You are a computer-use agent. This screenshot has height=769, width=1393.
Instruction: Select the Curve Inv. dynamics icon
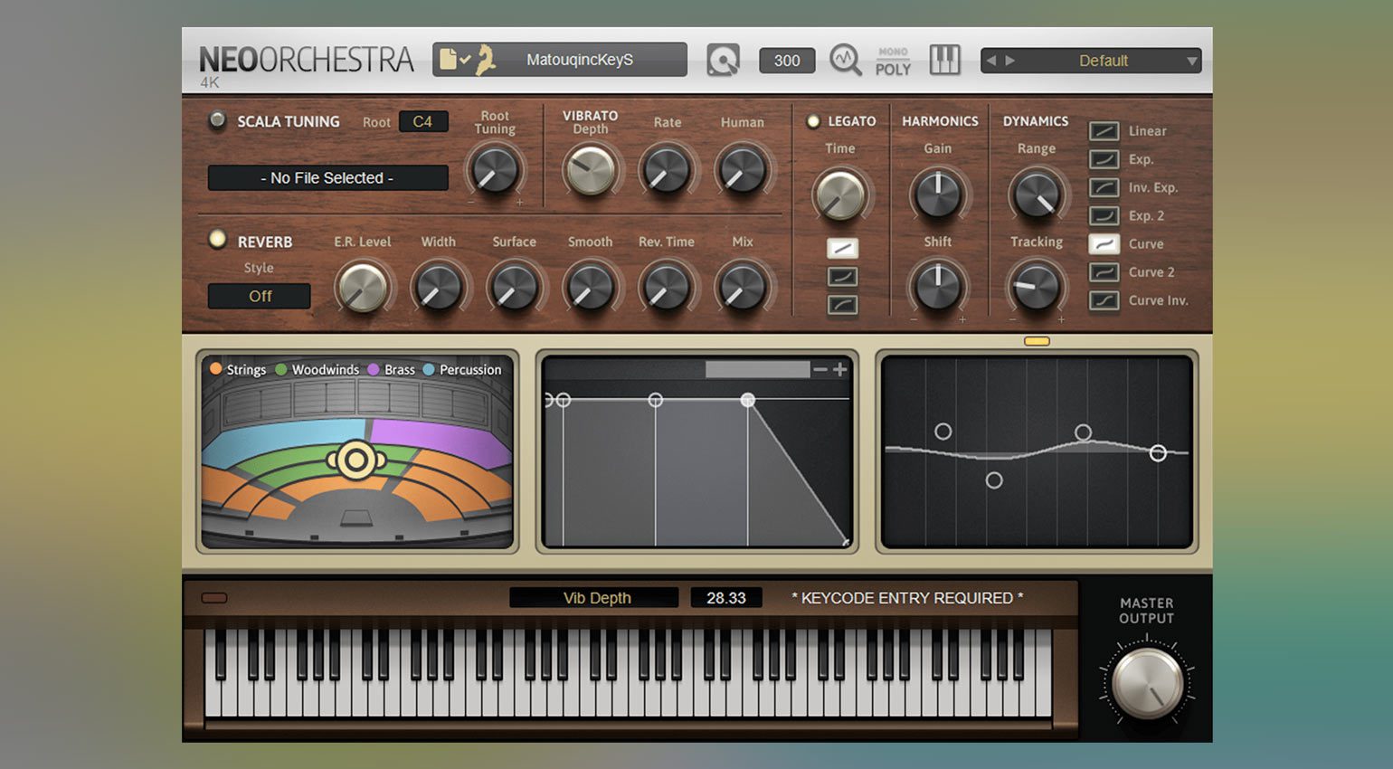[1104, 299]
